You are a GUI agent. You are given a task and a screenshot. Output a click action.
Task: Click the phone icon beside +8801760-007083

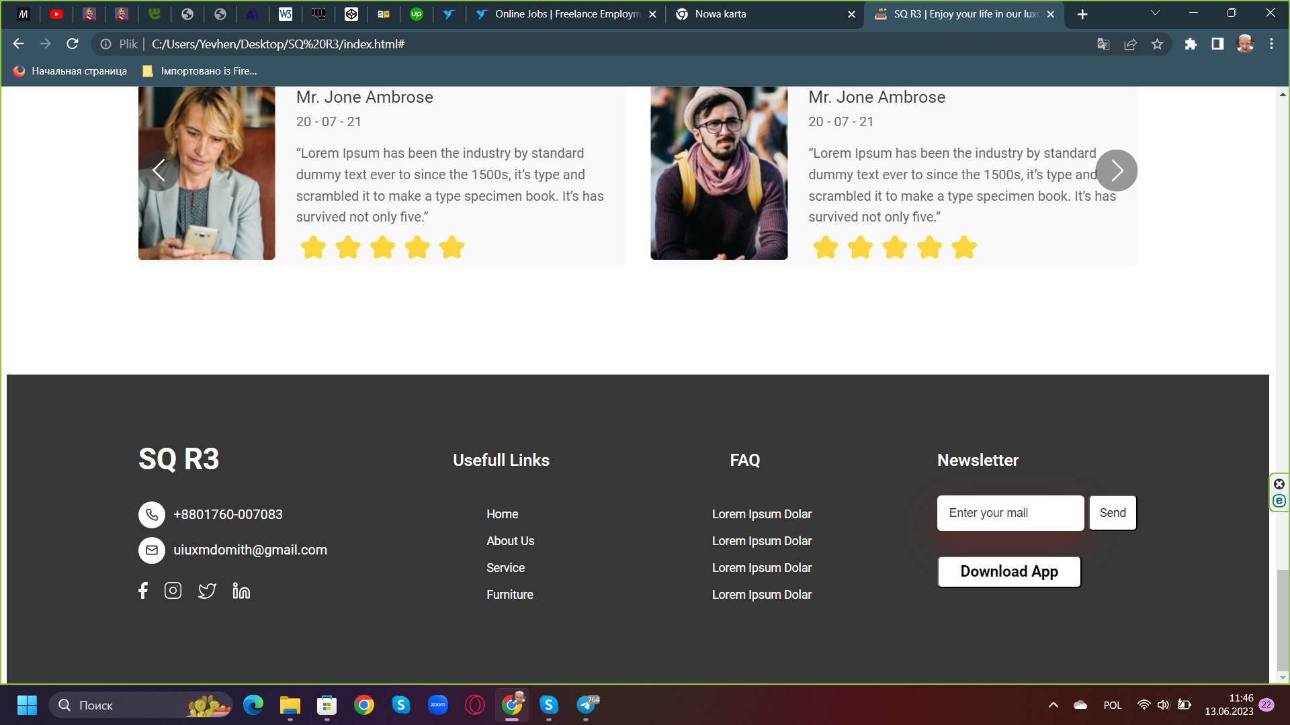point(152,515)
